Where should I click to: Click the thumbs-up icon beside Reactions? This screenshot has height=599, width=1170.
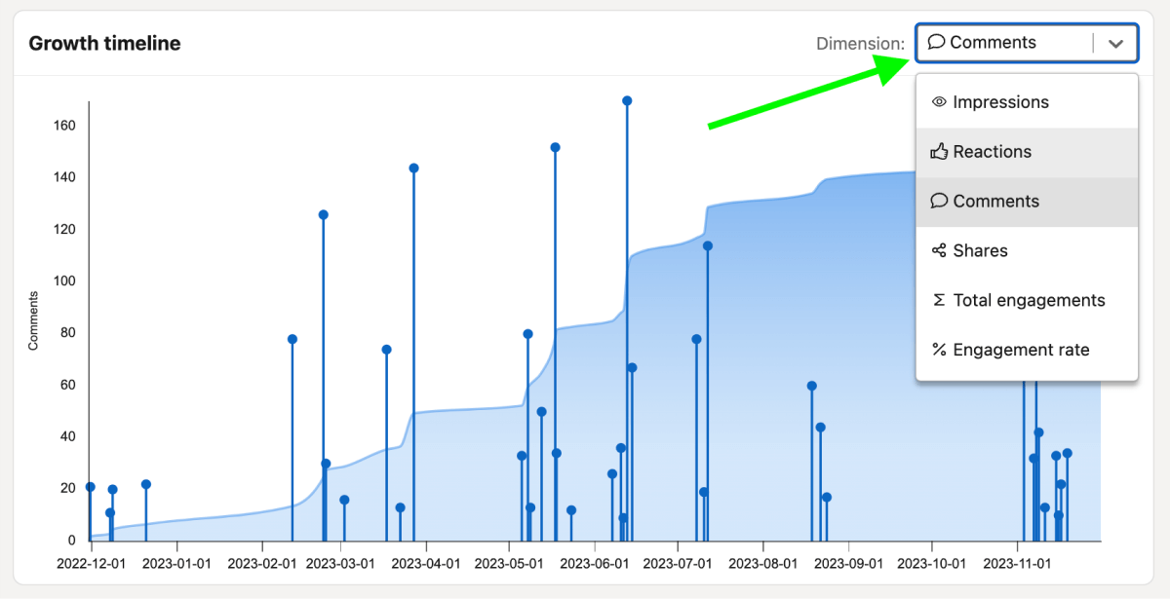point(940,151)
